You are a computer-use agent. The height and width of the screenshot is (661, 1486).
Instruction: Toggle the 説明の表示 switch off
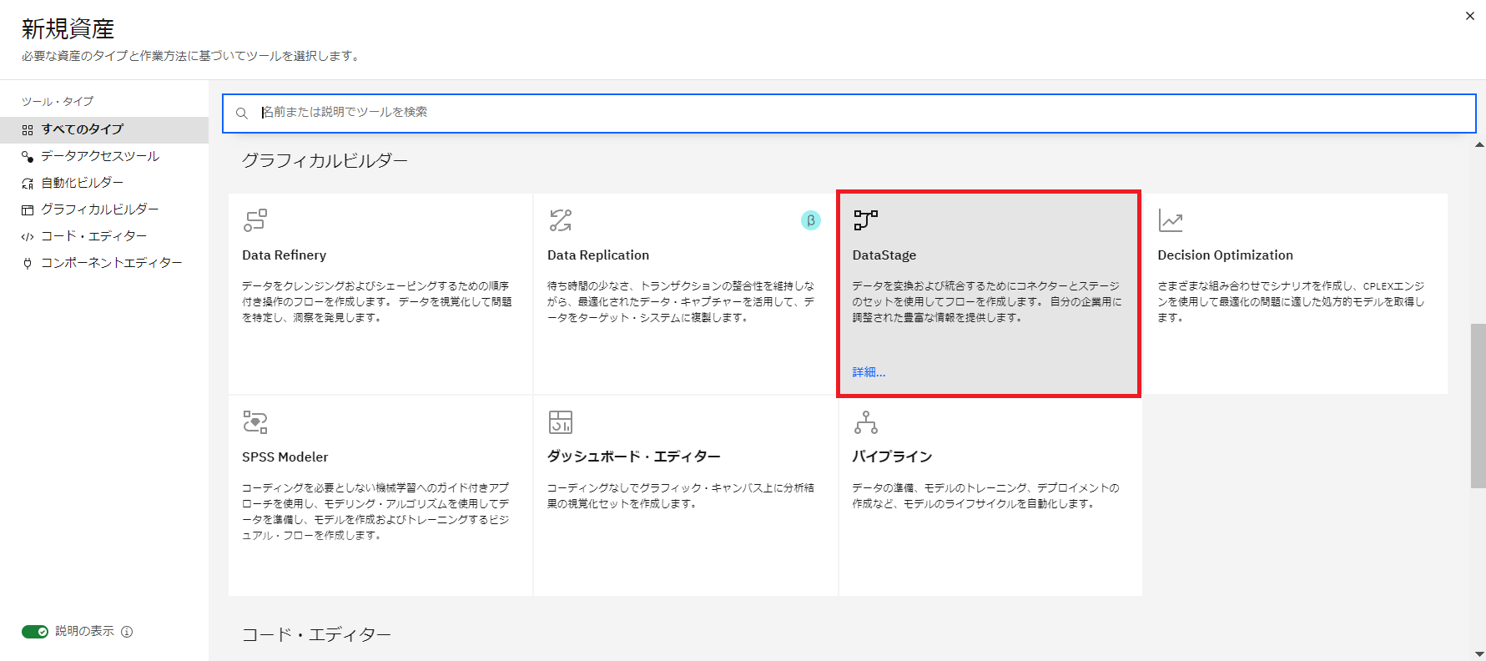click(35, 632)
